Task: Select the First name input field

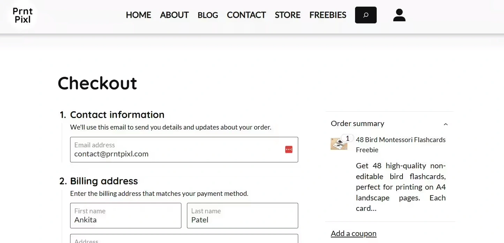Action: pos(126,215)
